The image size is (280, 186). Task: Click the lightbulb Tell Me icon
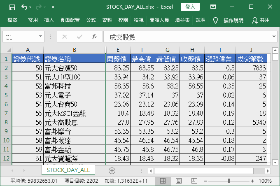[x=215, y=20]
